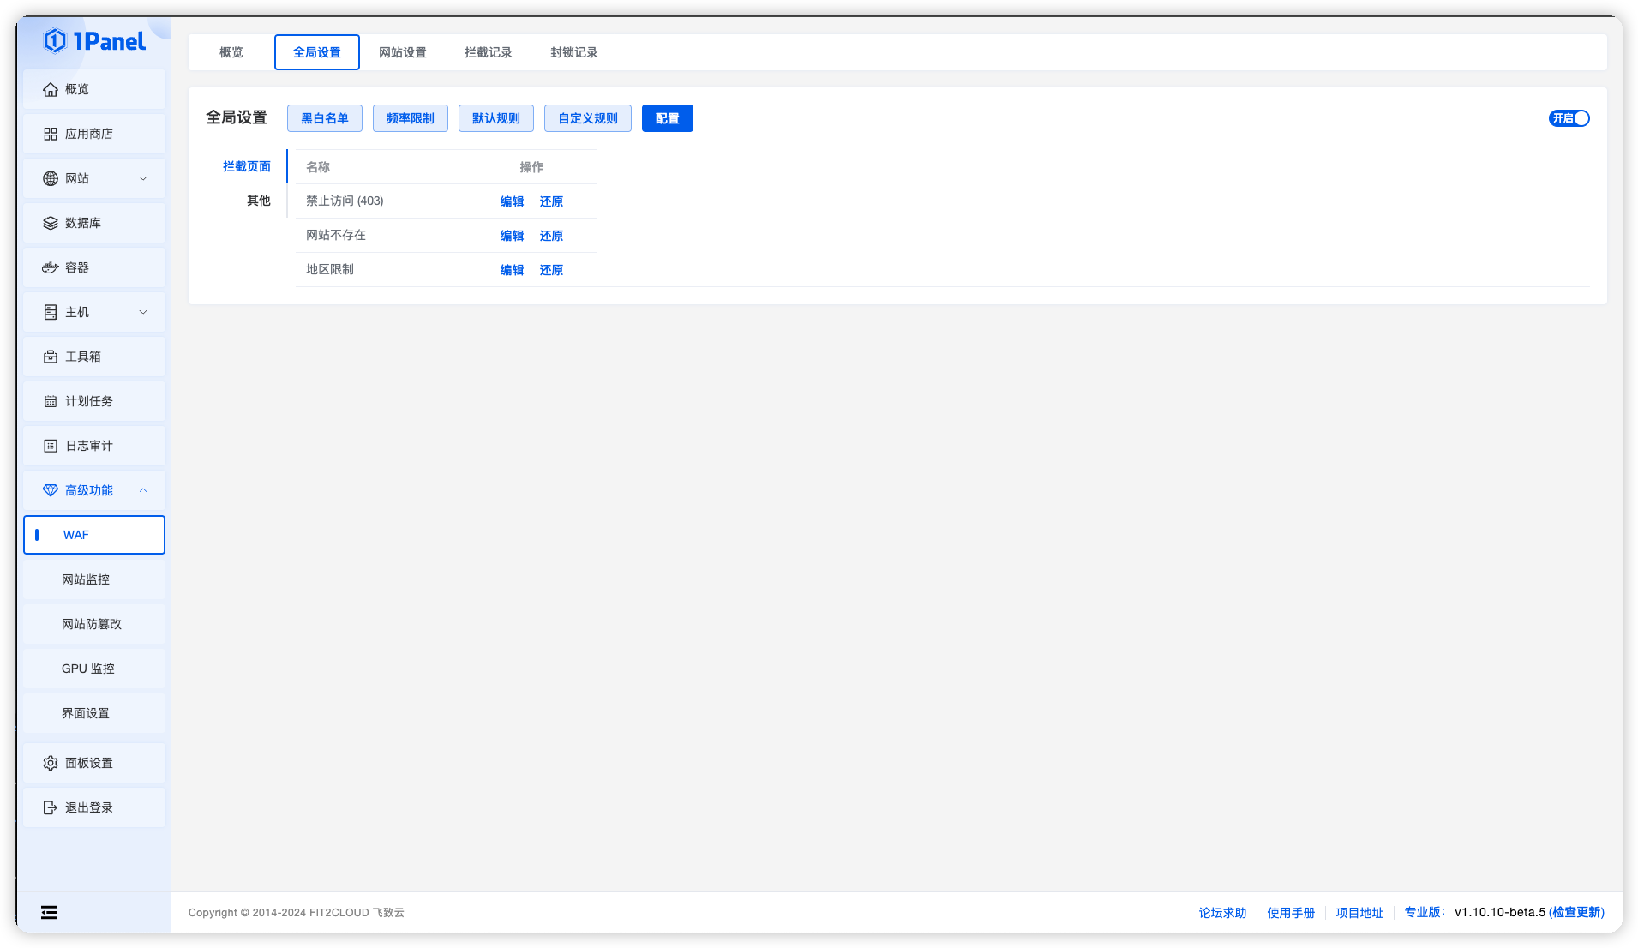Click the 检查更新 update check link
Image resolution: width=1638 pixels, height=948 pixels.
coord(1577,912)
